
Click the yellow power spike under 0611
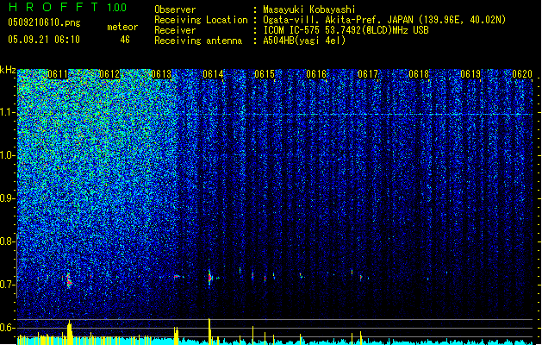coord(70,332)
